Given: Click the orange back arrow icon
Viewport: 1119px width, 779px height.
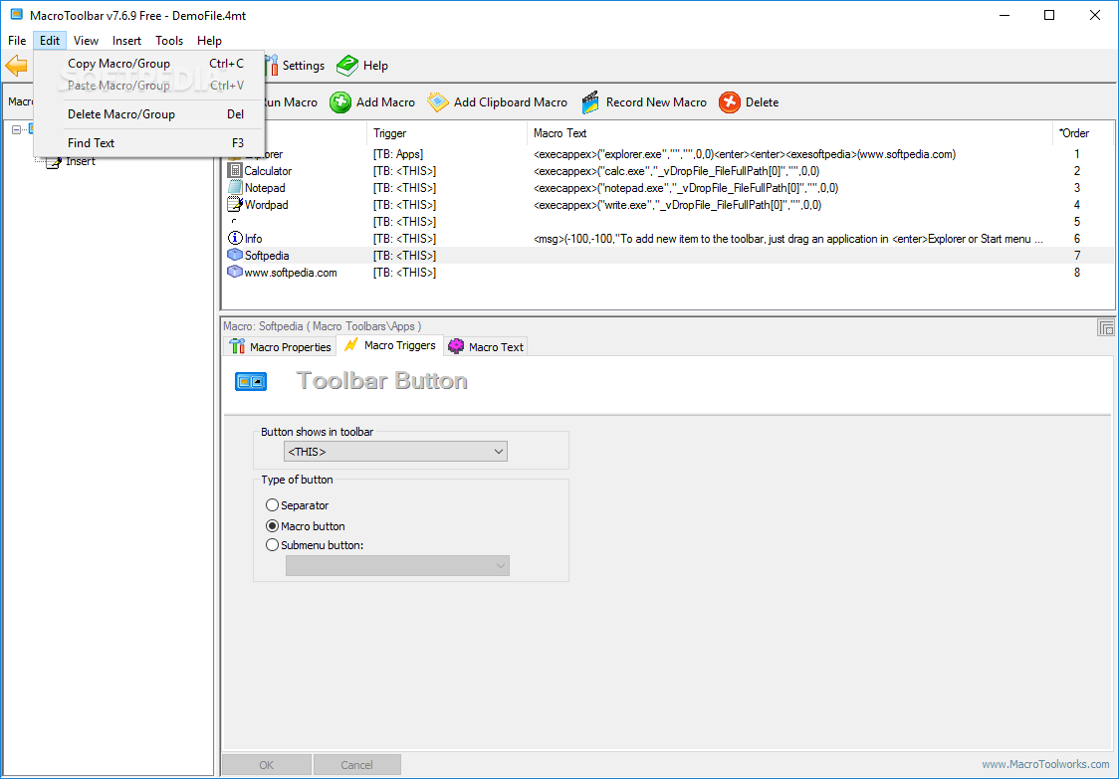Looking at the screenshot, I should 16,66.
